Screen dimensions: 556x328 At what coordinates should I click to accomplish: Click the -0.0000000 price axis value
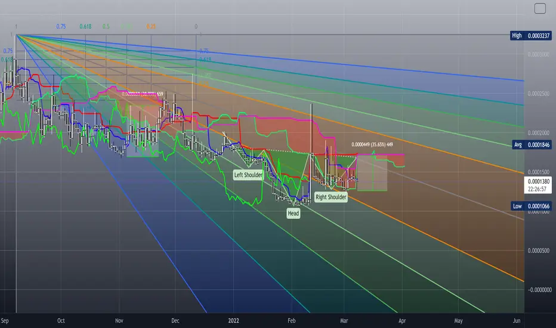pyautogui.click(x=539, y=290)
